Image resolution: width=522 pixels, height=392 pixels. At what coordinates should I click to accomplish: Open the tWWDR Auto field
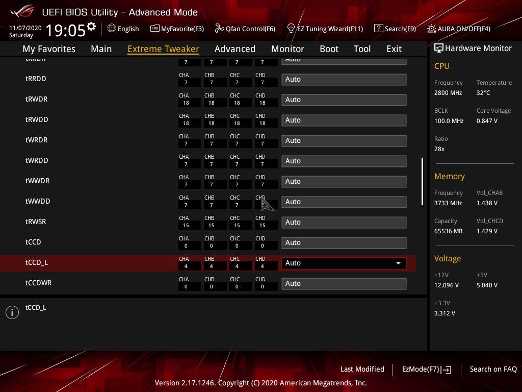click(x=344, y=181)
